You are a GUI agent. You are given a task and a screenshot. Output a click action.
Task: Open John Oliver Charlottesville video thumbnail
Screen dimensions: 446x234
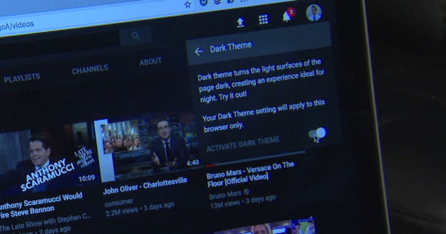point(148,145)
